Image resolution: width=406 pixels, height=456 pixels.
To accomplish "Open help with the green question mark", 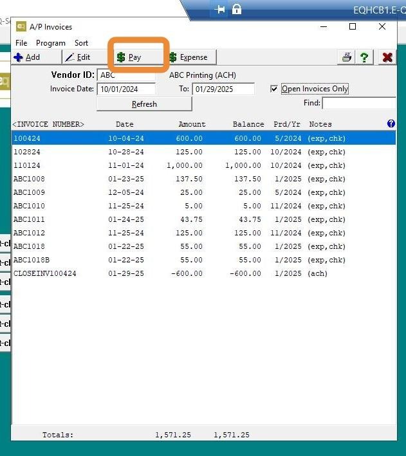I will pos(364,57).
